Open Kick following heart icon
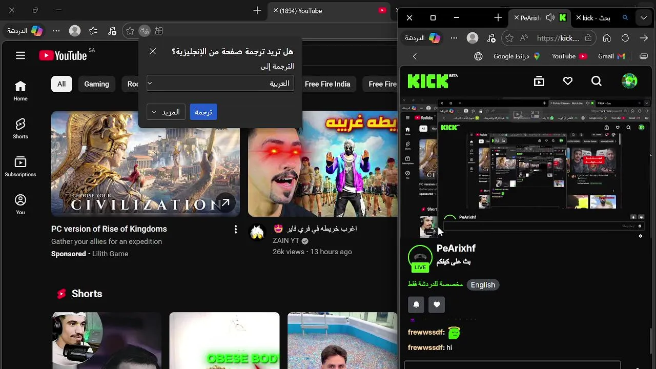The height and width of the screenshot is (369, 656). 568,81
